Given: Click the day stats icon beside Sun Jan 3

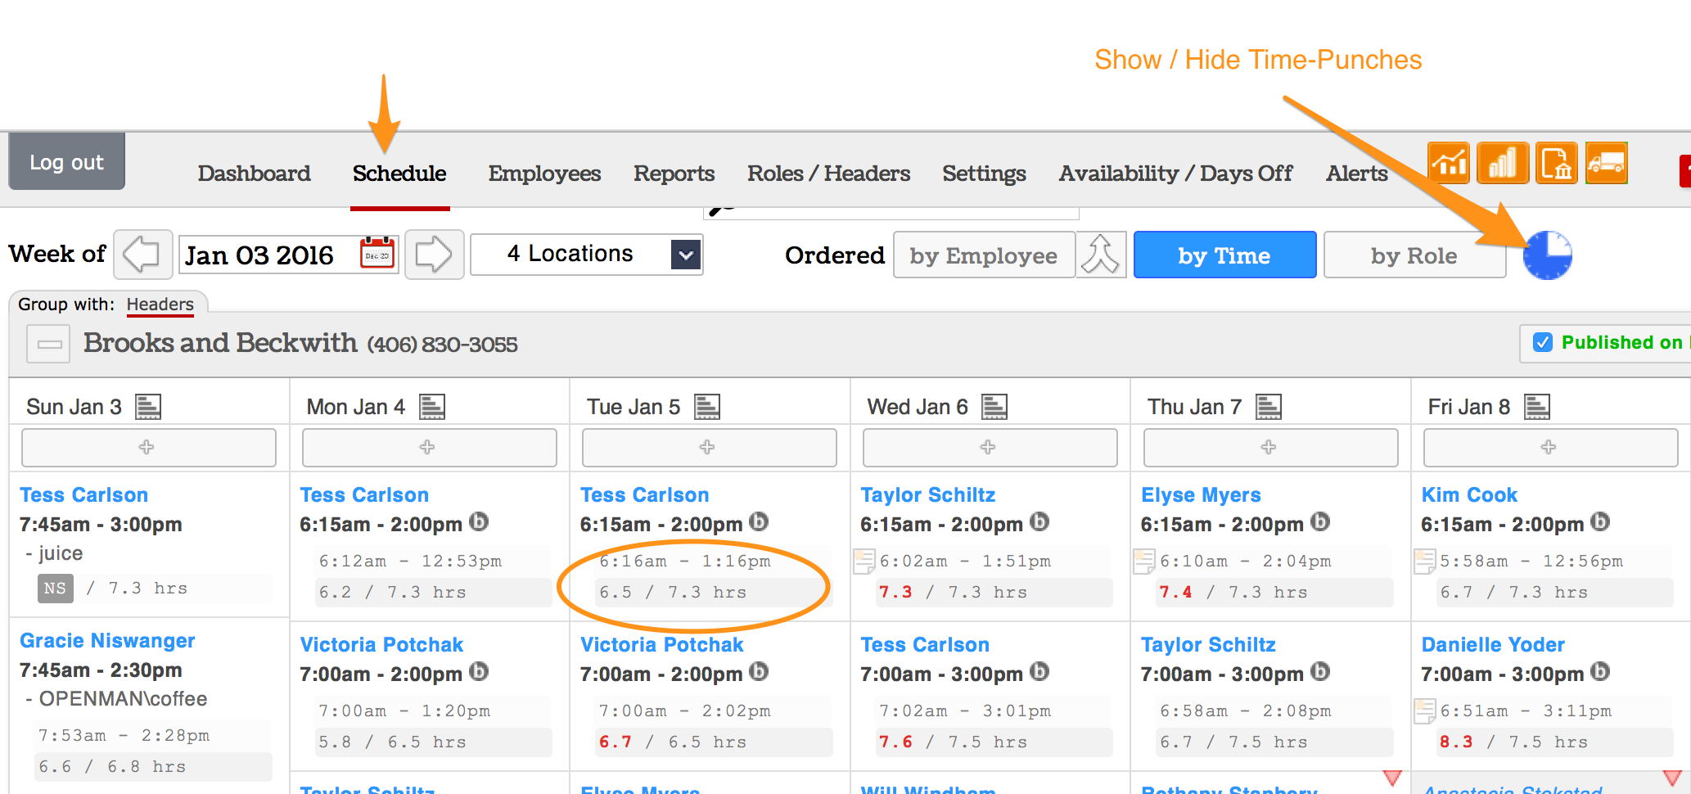Looking at the screenshot, I should (150, 405).
